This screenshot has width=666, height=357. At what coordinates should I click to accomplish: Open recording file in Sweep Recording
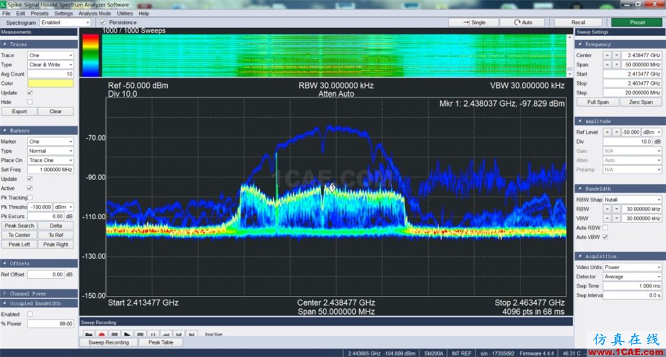[88, 334]
